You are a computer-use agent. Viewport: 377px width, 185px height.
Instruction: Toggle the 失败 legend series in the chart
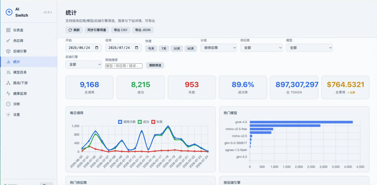(x=157, y=122)
